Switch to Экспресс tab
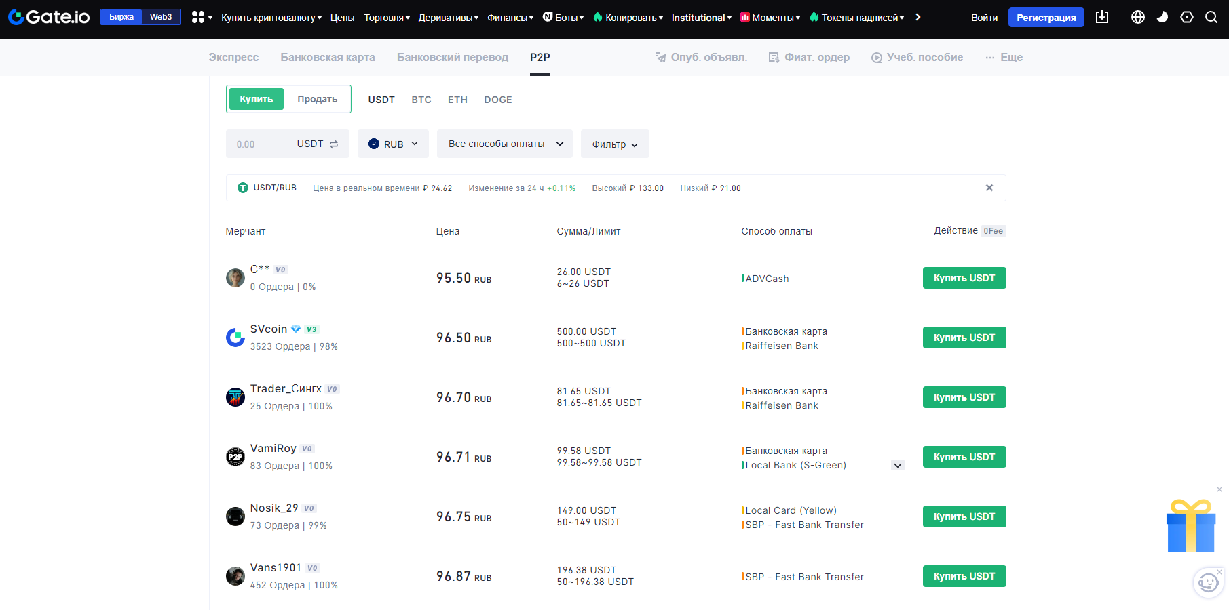The image size is (1229, 610). pos(233,57)
